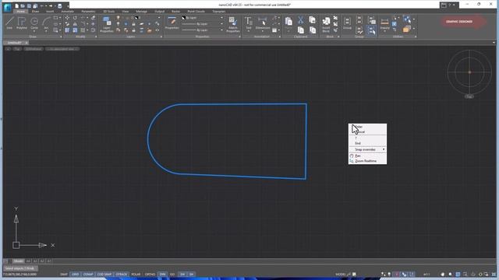Select the Erase tool in Modify panel
The width and height of the screenshot is (499, 280).
(x=94, y=18)
